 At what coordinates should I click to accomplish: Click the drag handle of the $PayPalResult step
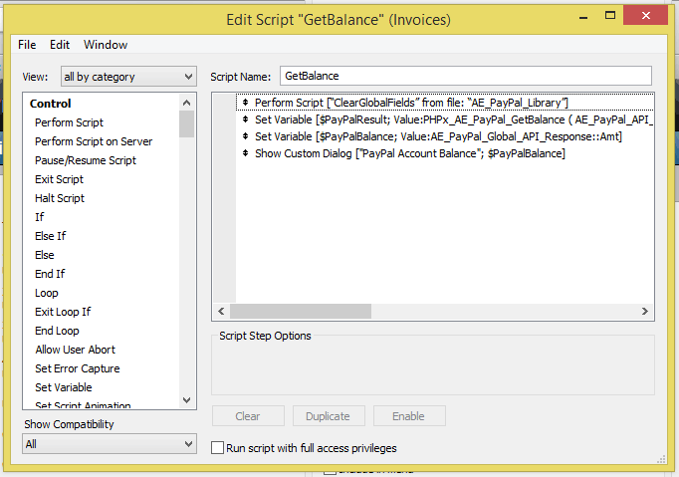[x=244, y=119]
